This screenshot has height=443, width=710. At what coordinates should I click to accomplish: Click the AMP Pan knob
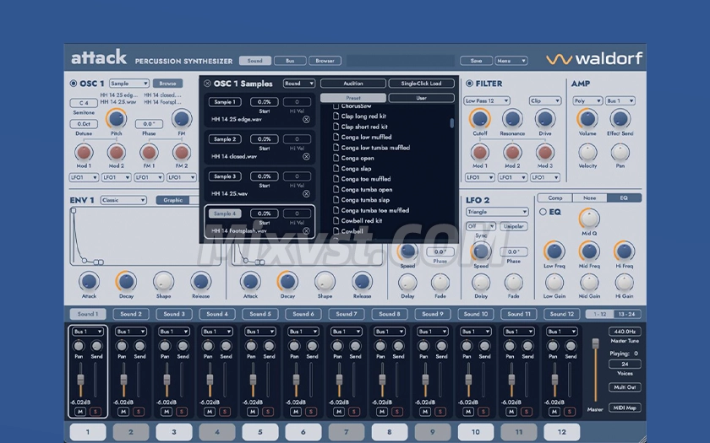(x=620, y=153)
